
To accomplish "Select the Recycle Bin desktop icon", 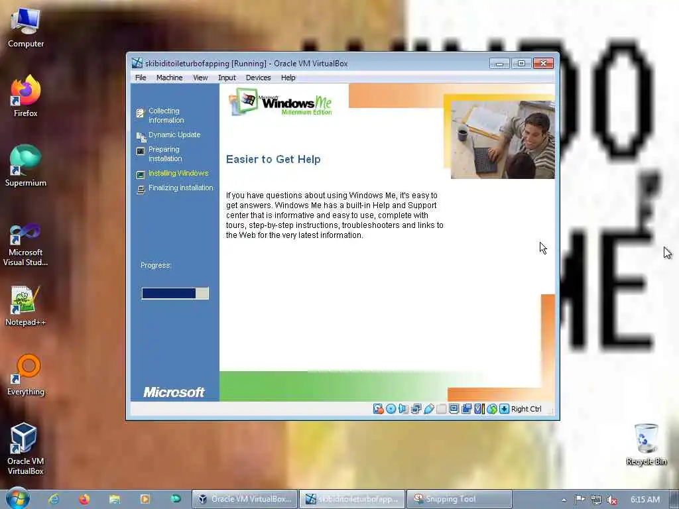I will tap(646, 445).
